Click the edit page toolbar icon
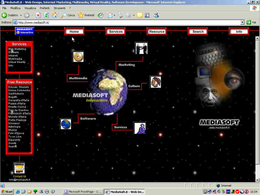The image size is (260, 195). pyautogui.click(x=128, y=15)
